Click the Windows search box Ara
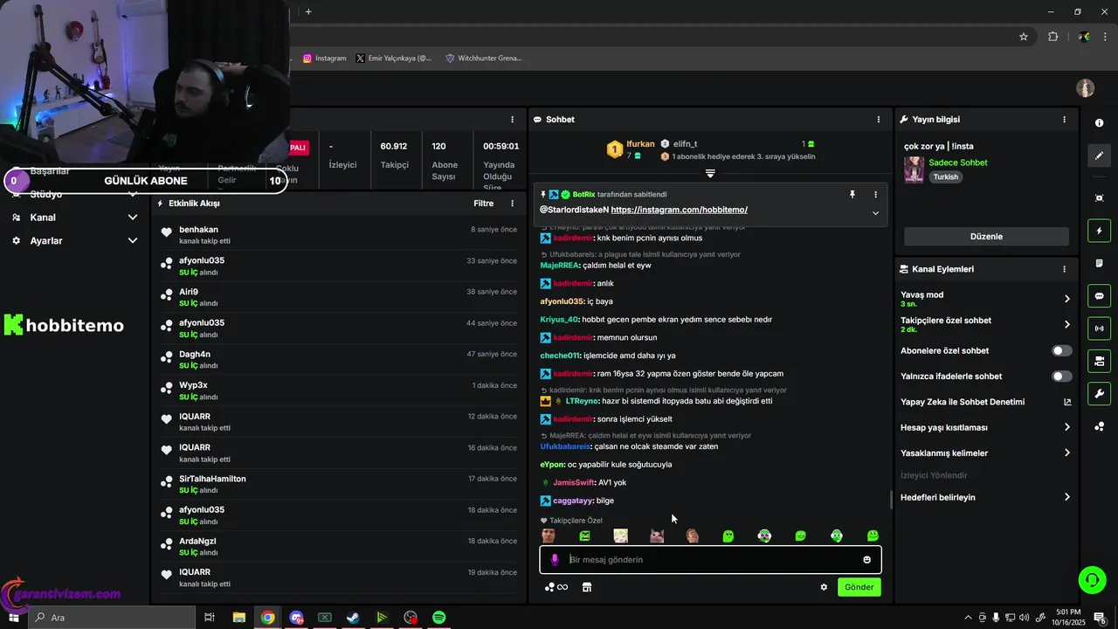The image size is (1118, 629). tap(112, 618)
